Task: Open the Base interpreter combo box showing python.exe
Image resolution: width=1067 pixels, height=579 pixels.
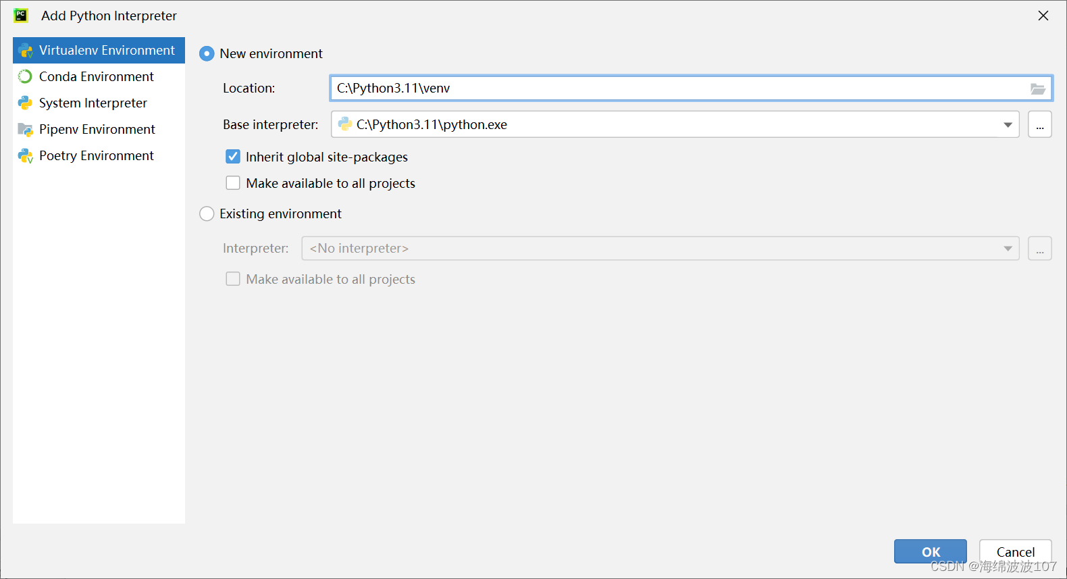Action: click(675, 124)
